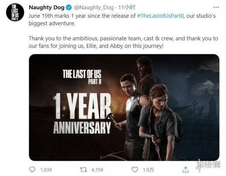This screenshot has width=226, height=176.
Task: Click the retweet arrows icon
Action: coord(84,170)
